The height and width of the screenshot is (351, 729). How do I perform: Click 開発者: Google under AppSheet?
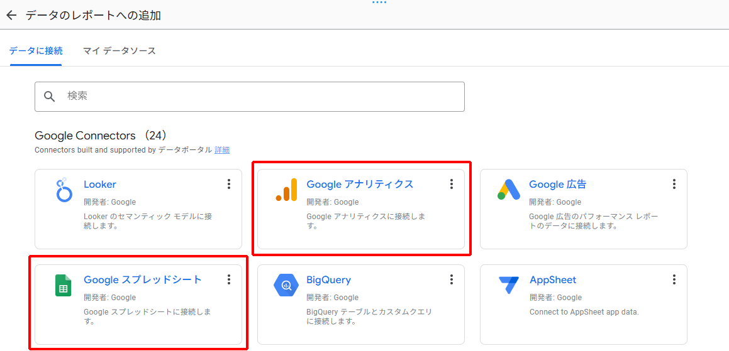(555, 298)
